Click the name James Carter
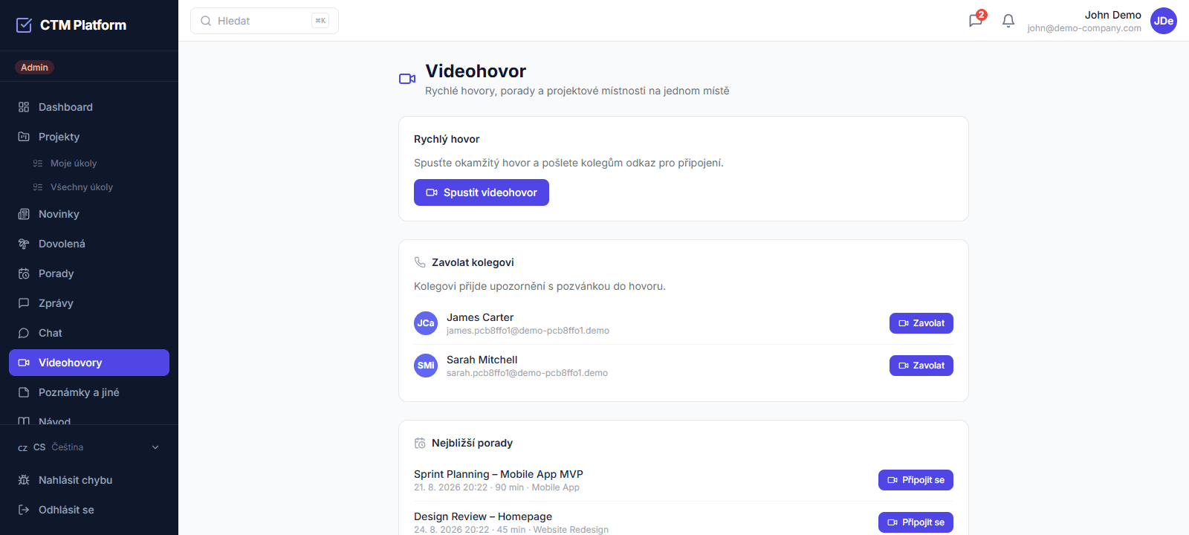Screen dimensions: 1189x535 [x=480, y=317]
